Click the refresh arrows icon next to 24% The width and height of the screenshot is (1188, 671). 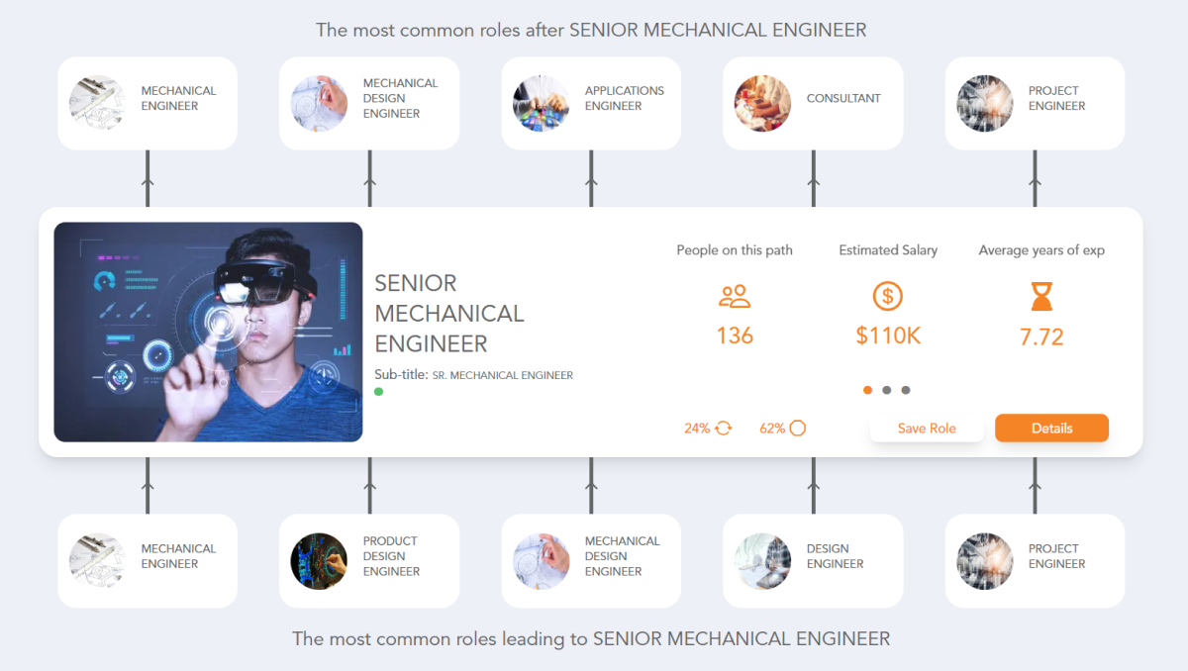click(x=722, y=428)
